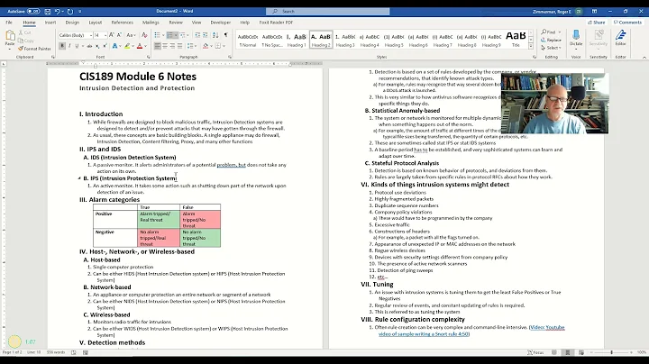Click the Find button
The image size is (649, 364).
(x=550, y=32)
